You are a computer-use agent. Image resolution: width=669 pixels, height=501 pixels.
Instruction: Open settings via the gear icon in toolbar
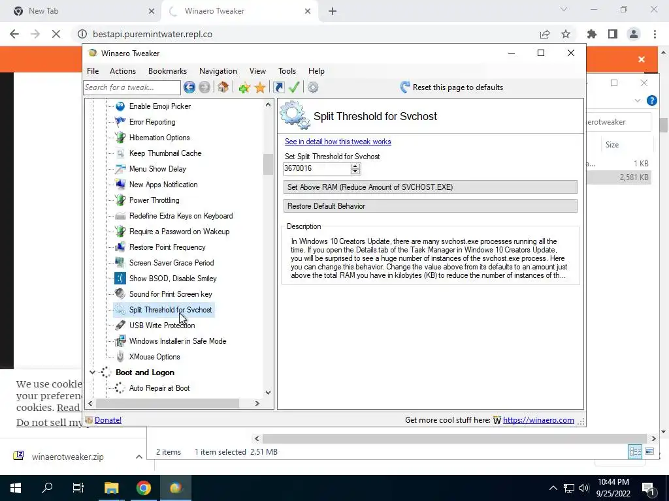[x=313, y=87]
